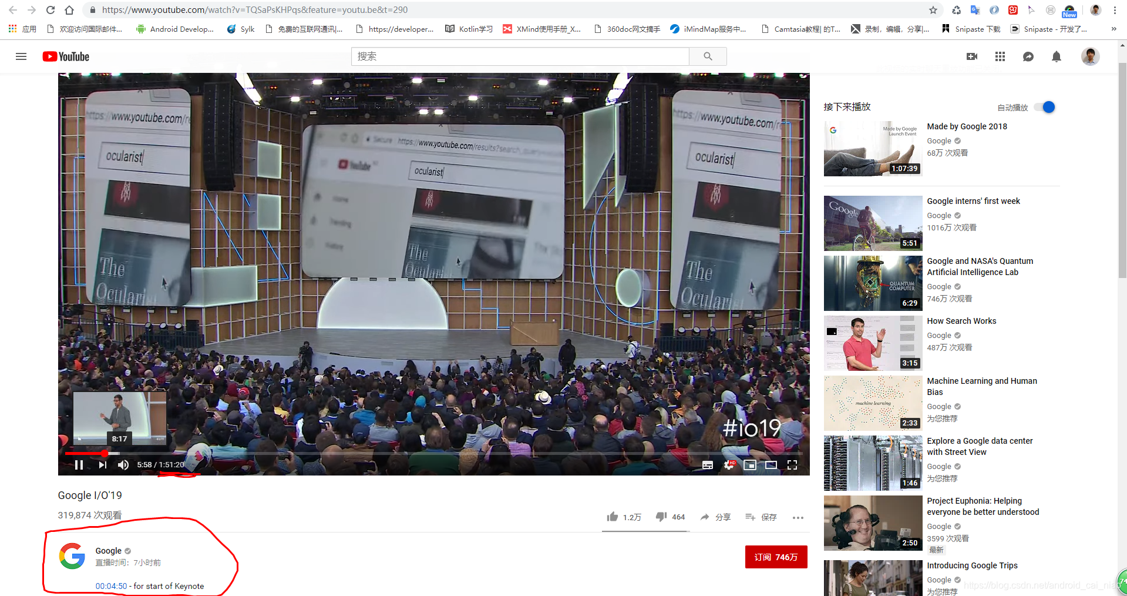Screen dimensions: 1127x596
Task: Click the search magnifier button
Action: pyautogui.click(x=708, y=56)
